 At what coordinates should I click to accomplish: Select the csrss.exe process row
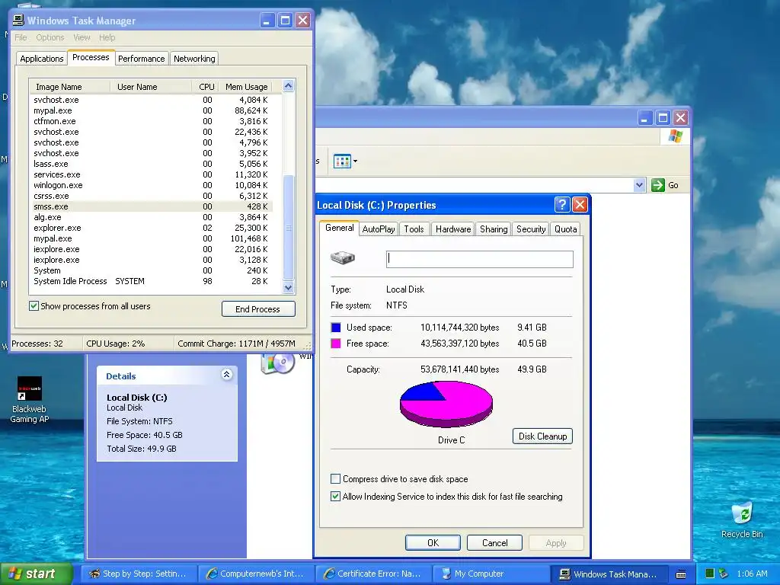pyautogui.click(x=152, y=196)
